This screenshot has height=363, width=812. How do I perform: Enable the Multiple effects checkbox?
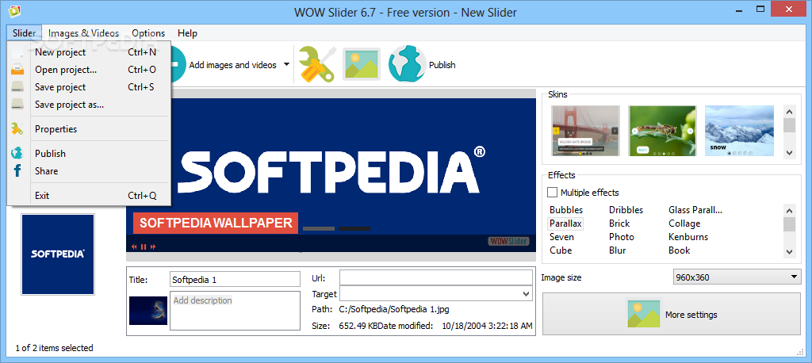pyautogui.click(x=553, y=192)
